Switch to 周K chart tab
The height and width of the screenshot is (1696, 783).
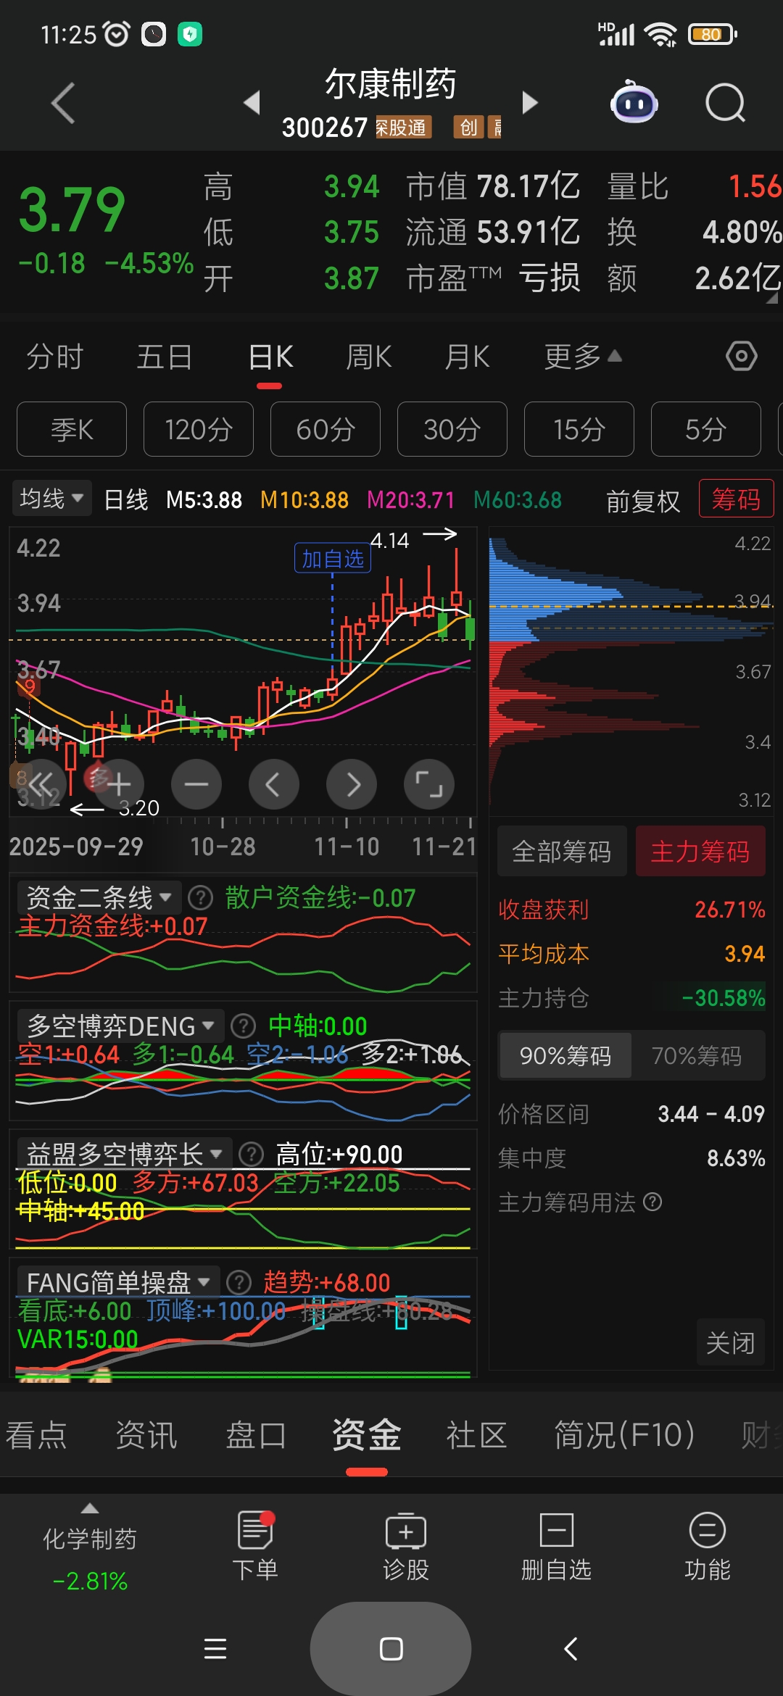369,357
